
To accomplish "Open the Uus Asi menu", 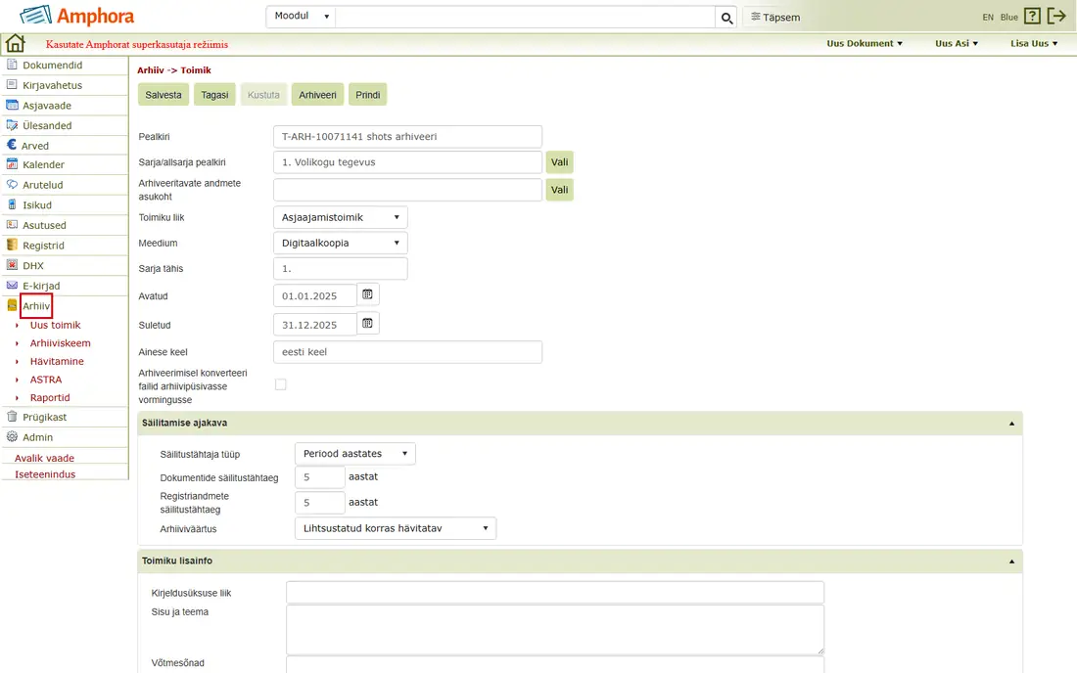I will point(957,43).
